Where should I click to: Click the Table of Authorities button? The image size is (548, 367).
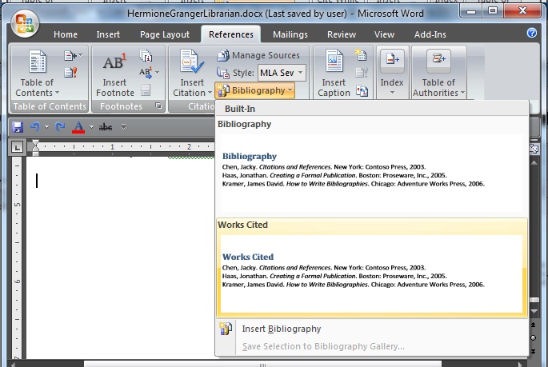[x=438, y=74]
